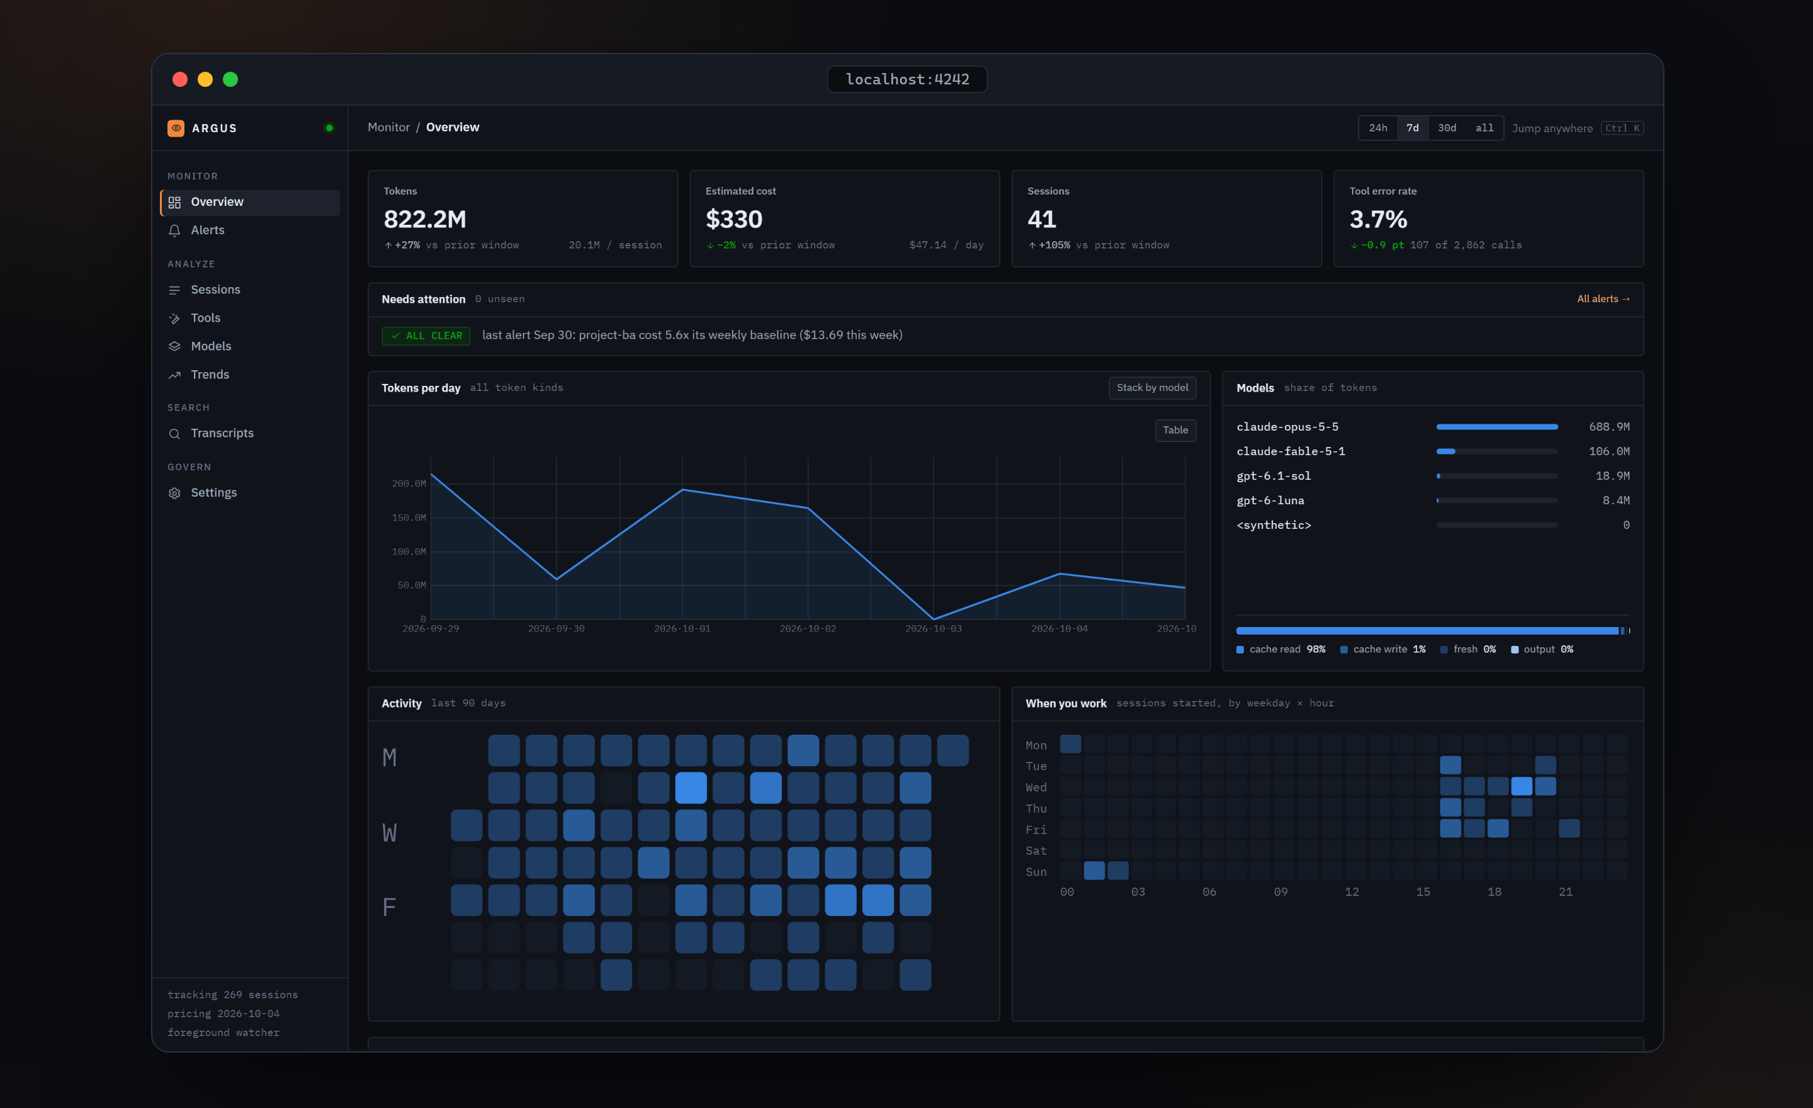Screen dimensions: 1813x1108
Task: Click the Overview grid icon in sidebar
Action: (174, 202)
